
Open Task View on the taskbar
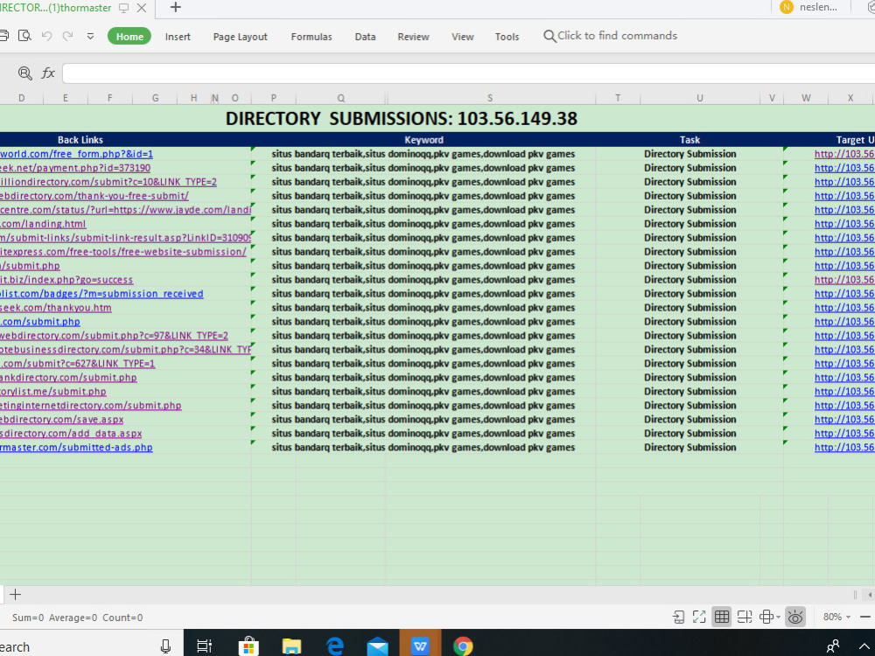(x=205, y=646)
